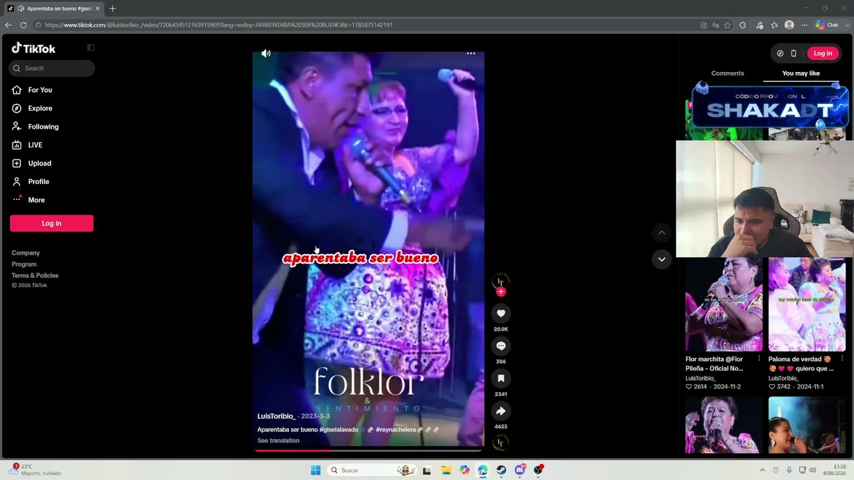Click the taskbar Buscar search box
854x480 pixels.
click(371, 470)
